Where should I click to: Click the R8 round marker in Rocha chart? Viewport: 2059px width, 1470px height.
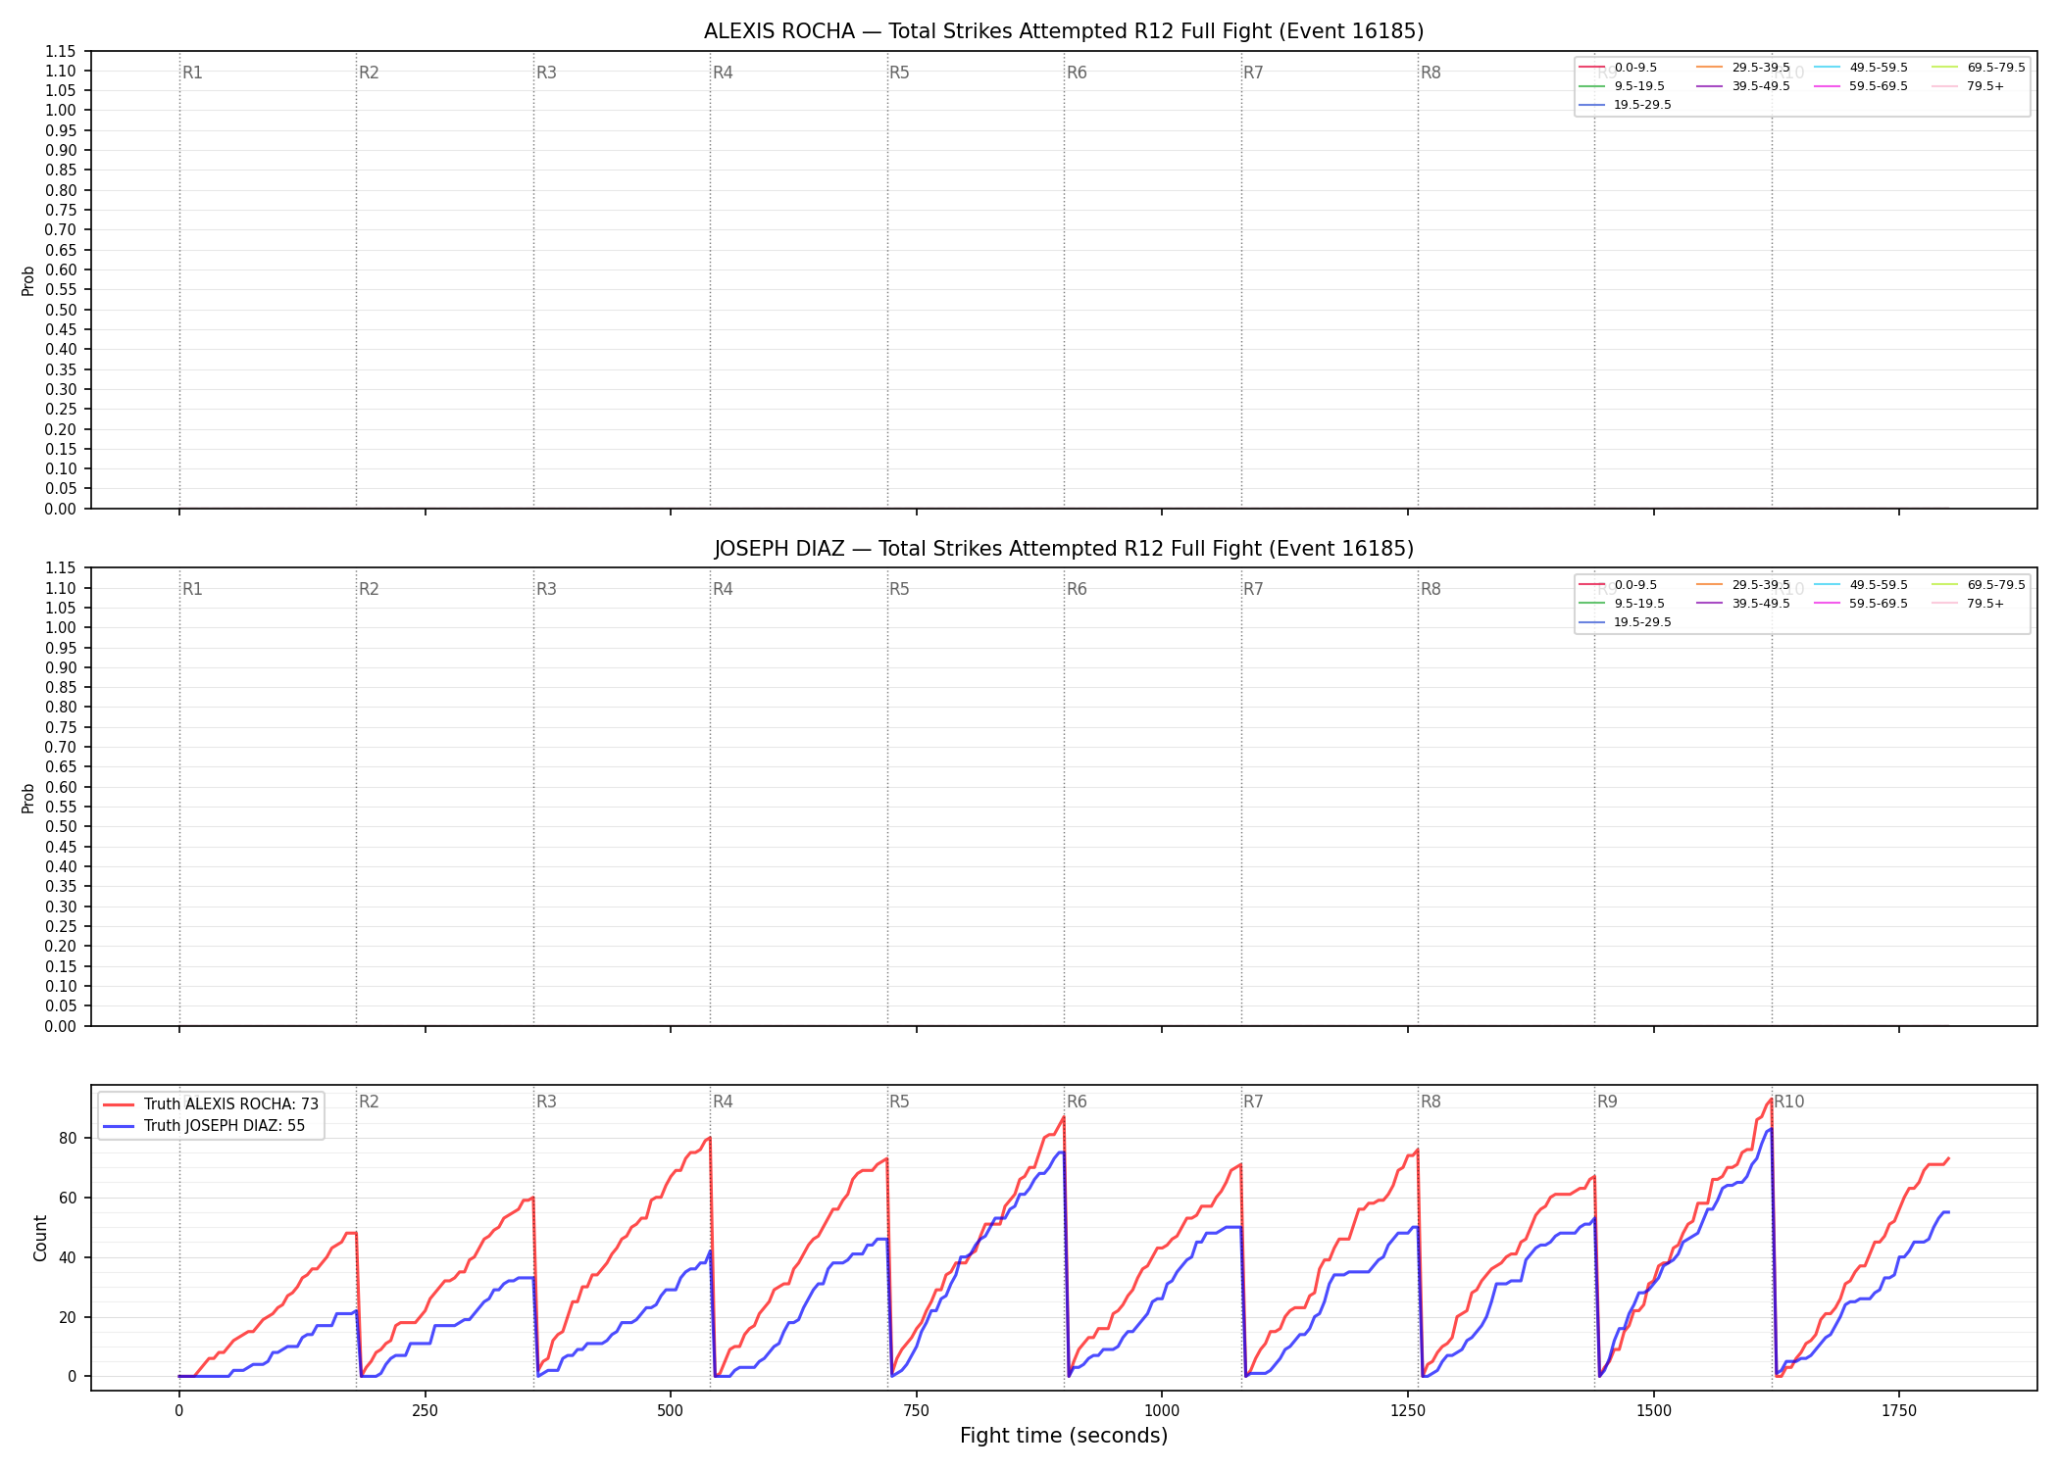click(1431, 73)
